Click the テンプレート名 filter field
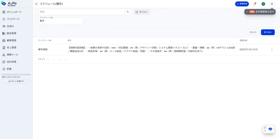Image resolution: width=280 pixels, height=139 pixels. coord(60,21)
